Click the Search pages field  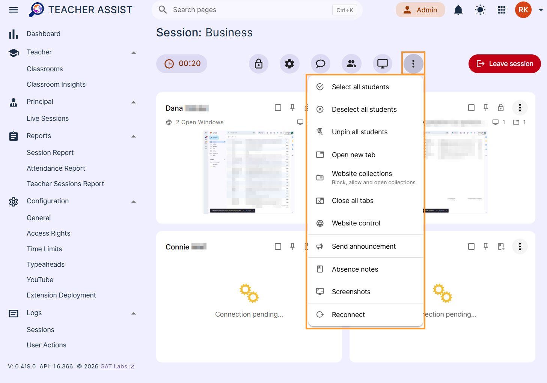(257, 10)
